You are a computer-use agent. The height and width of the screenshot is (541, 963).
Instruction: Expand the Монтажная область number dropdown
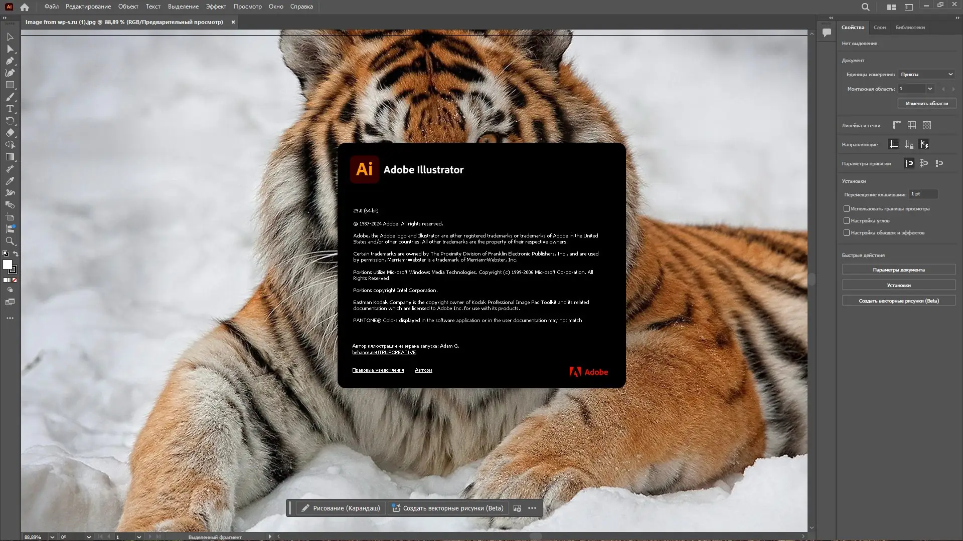[x=930, y=89]
